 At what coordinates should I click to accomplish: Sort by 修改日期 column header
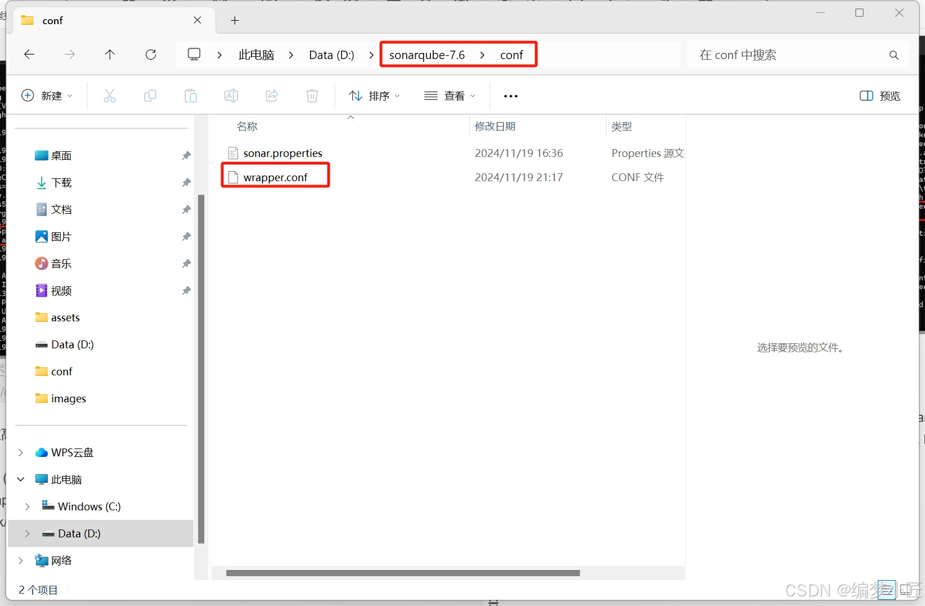coord(495,127)
